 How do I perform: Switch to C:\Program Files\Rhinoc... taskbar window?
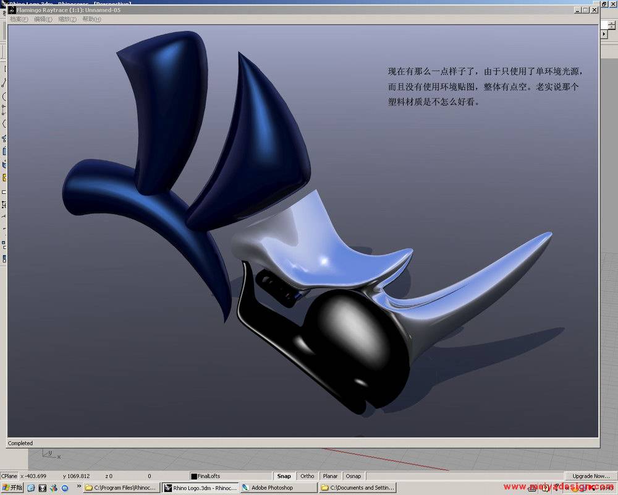(x=122, y=488)
